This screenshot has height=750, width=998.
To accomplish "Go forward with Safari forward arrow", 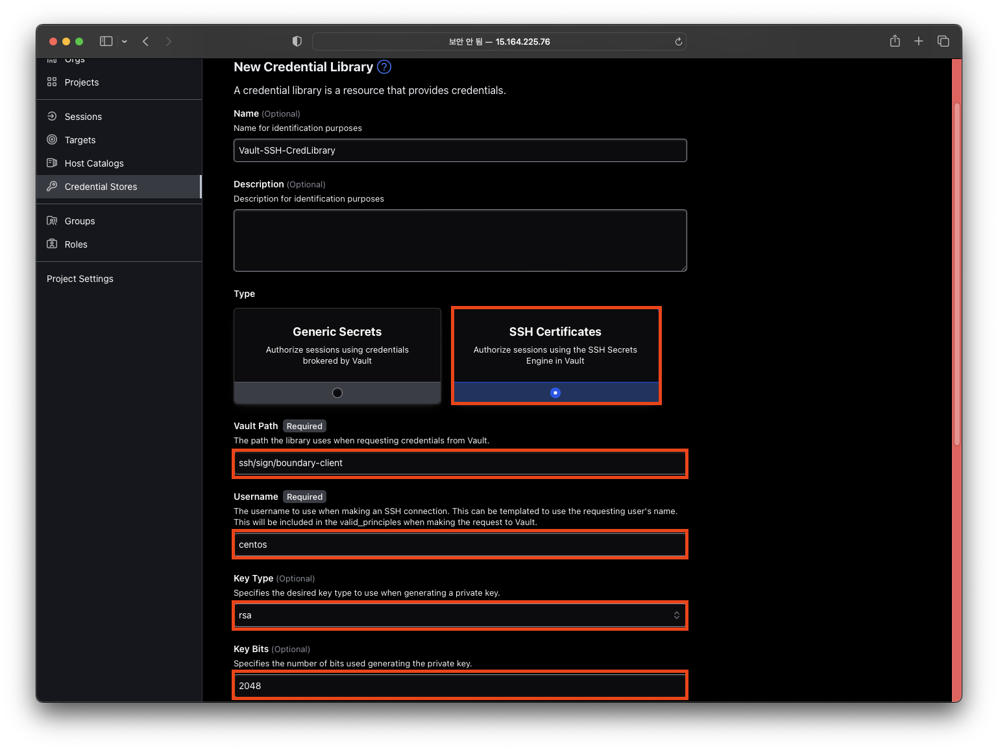I will [169, 41].
